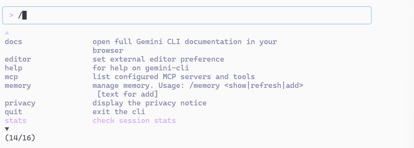Image resolution: width=414 pixels, height=148 pixels.
Task: Choose the editor command
Action: click(x=18, y=59)
